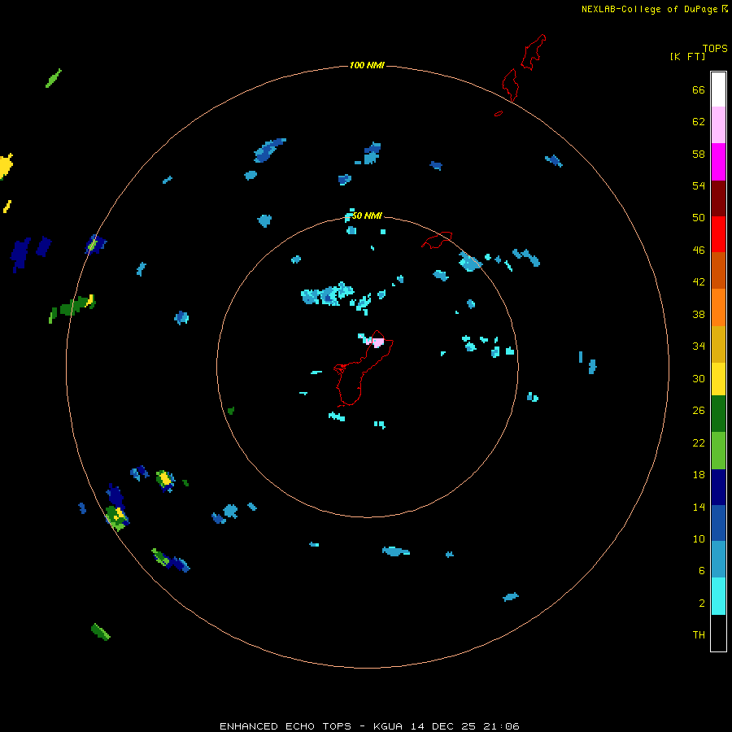The height and width of the screenshot is (732, 732).
Task: Pick the light green legend swatch
Action: pos(718,451)
